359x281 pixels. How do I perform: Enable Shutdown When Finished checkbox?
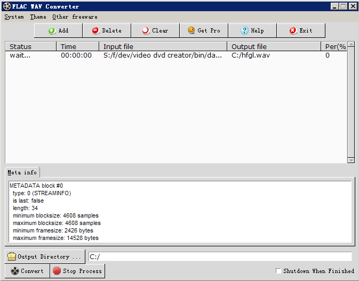[x=278, y=271]
